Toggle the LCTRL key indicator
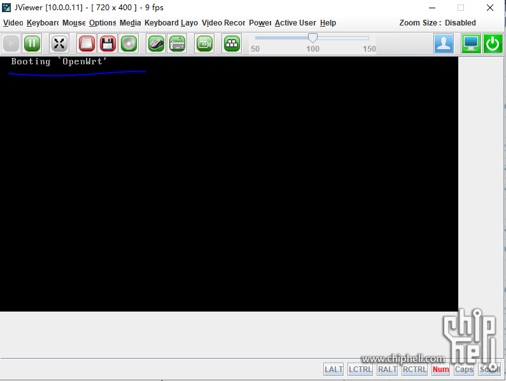The height and width of the screenshot is (381, 506). click(x=360, y=370)
